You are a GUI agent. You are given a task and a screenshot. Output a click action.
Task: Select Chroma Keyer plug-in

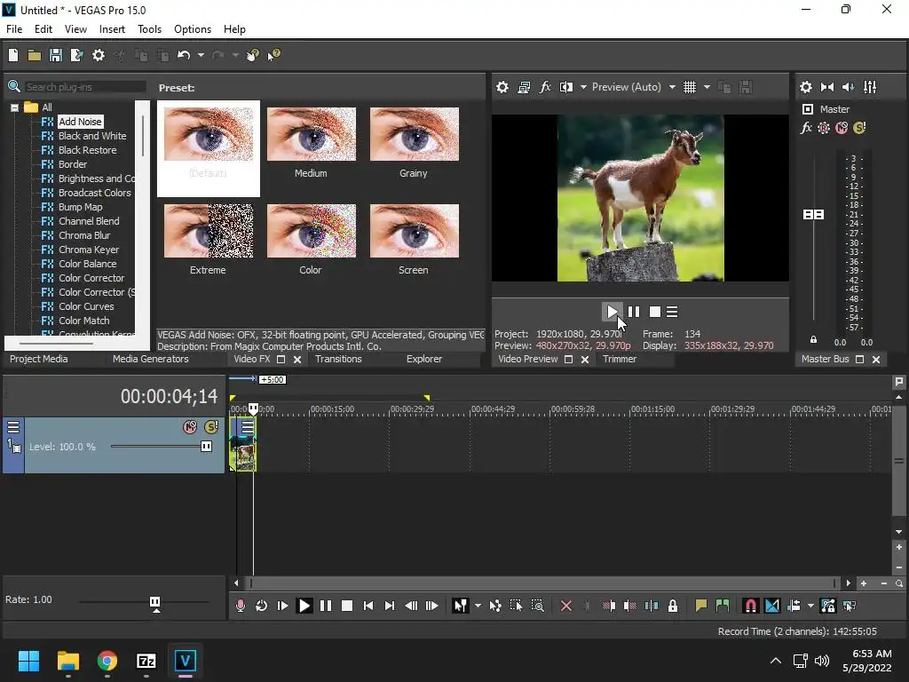coord(89,250)
